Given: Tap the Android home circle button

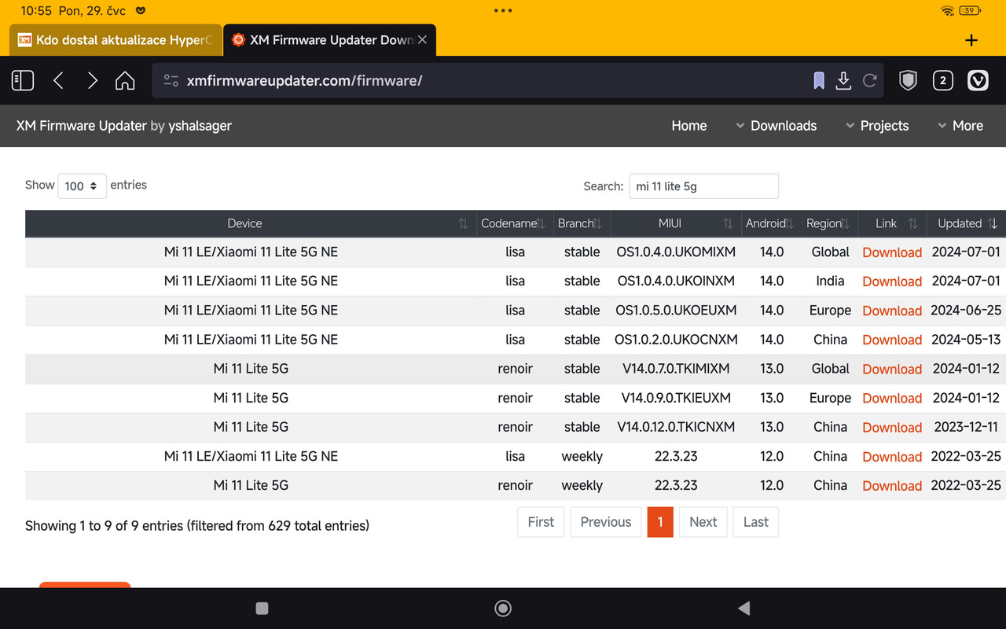Looking at the screenshot, I should [x=503, y=608].
